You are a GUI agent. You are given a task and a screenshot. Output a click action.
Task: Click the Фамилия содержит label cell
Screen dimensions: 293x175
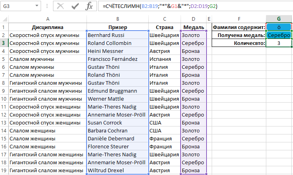tap(238, 27)
